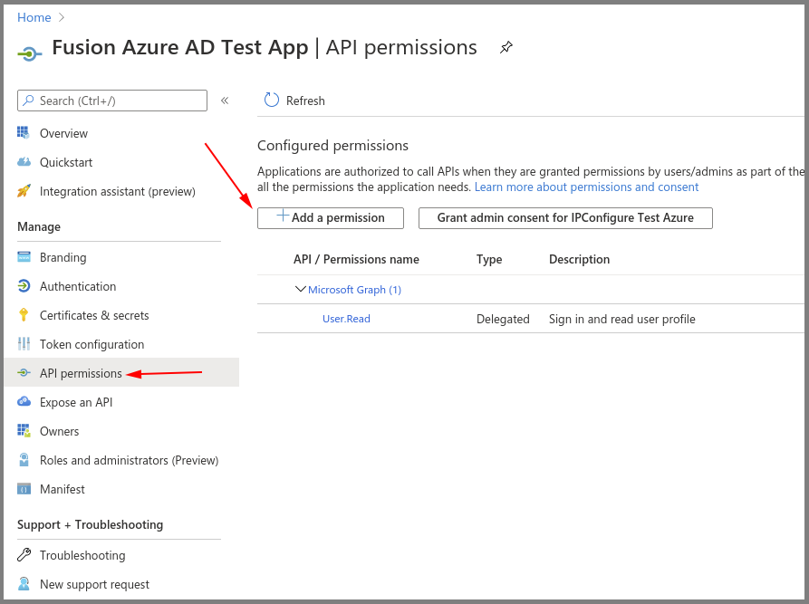Click the Token configuration icon
This screenshot has height=604, width=809.
point(24,344)
